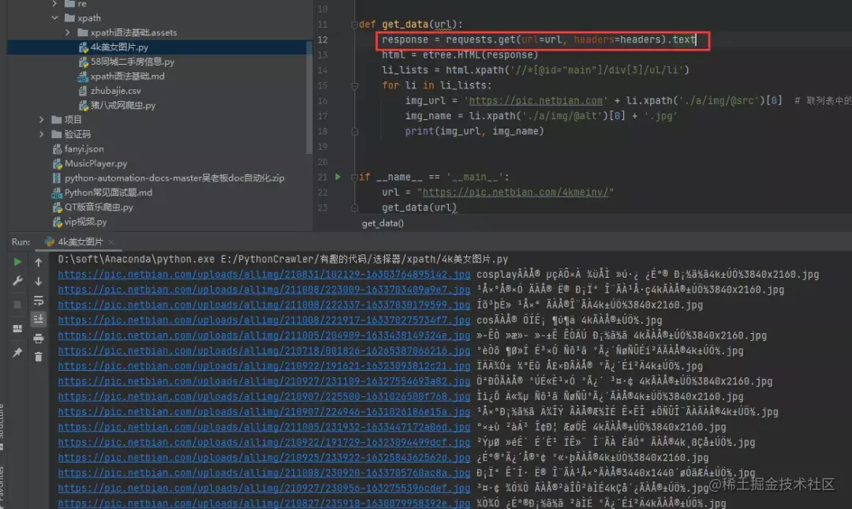Open 58同城二手房信息.py file

point(132,62)
